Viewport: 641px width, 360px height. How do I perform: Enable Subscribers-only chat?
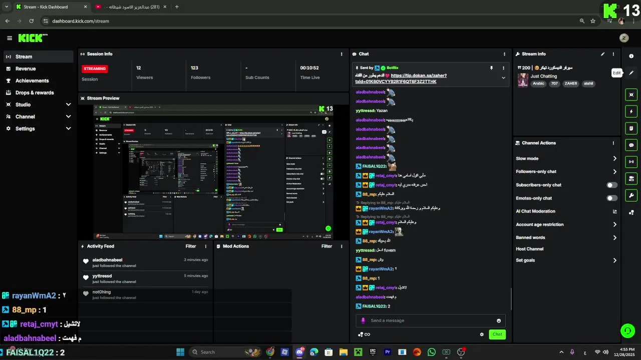click(x=612, y=185)
